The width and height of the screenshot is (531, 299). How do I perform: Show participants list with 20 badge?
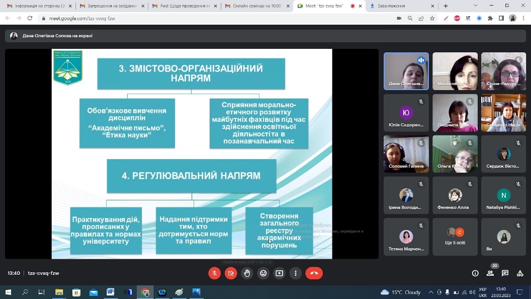[x=490, y=272]
